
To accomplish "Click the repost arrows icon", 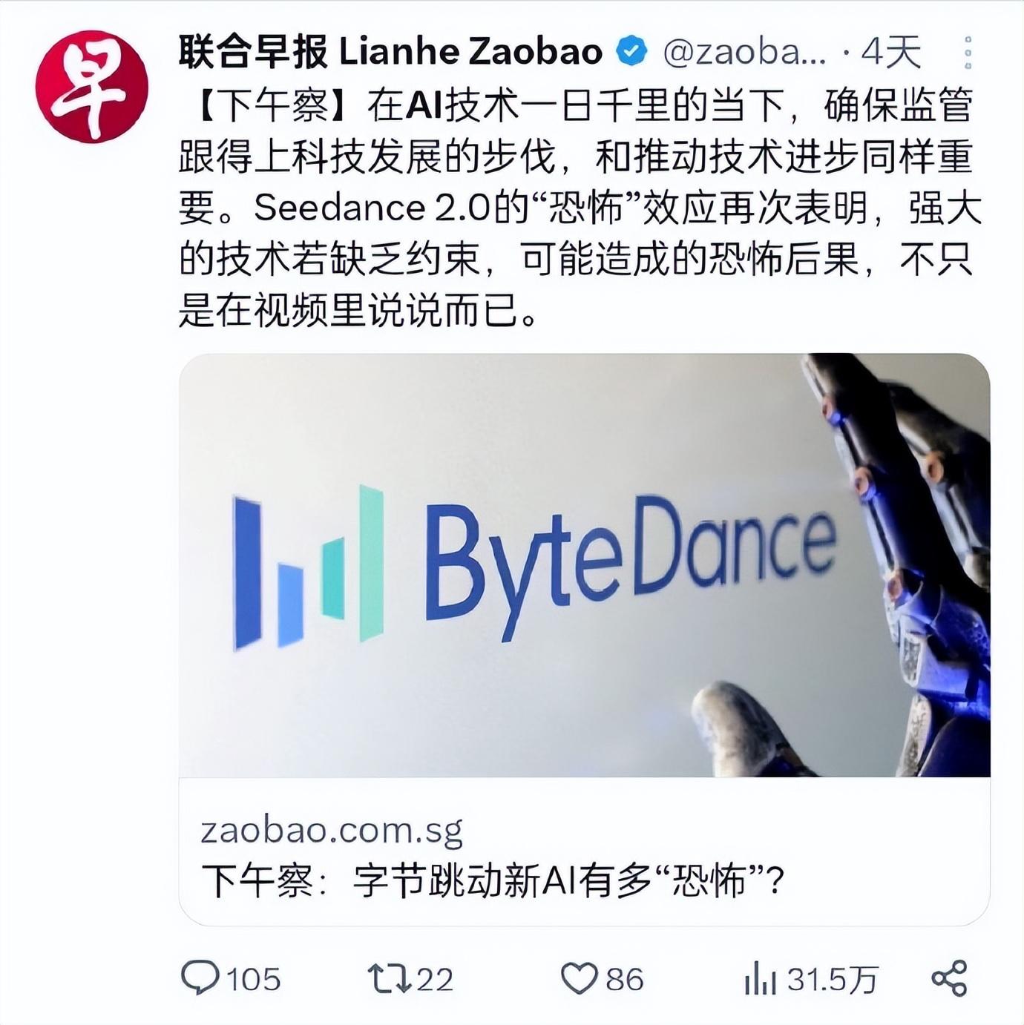I will point(390,978).
